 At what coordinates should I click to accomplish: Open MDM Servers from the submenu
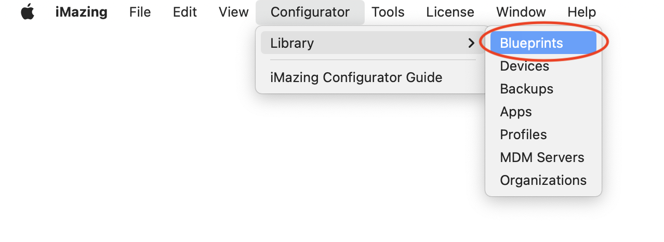click(x=542, y=157)
